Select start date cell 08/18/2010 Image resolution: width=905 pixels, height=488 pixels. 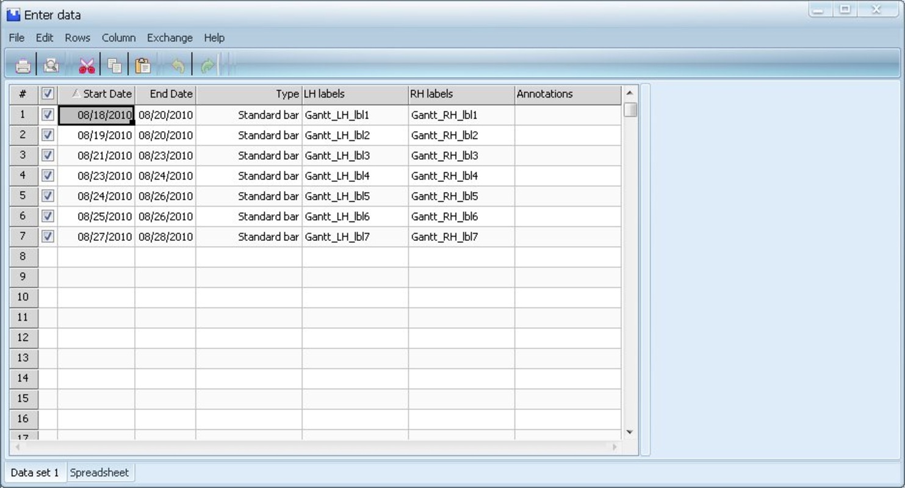pos(96,115)
